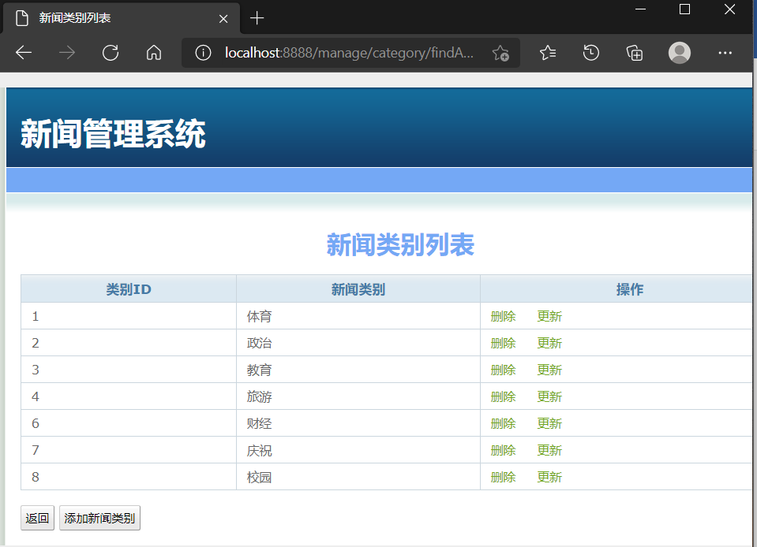Viewport: 757px width, 547px height.
Task: Update the 旅游 category
Action: [549, 396]
